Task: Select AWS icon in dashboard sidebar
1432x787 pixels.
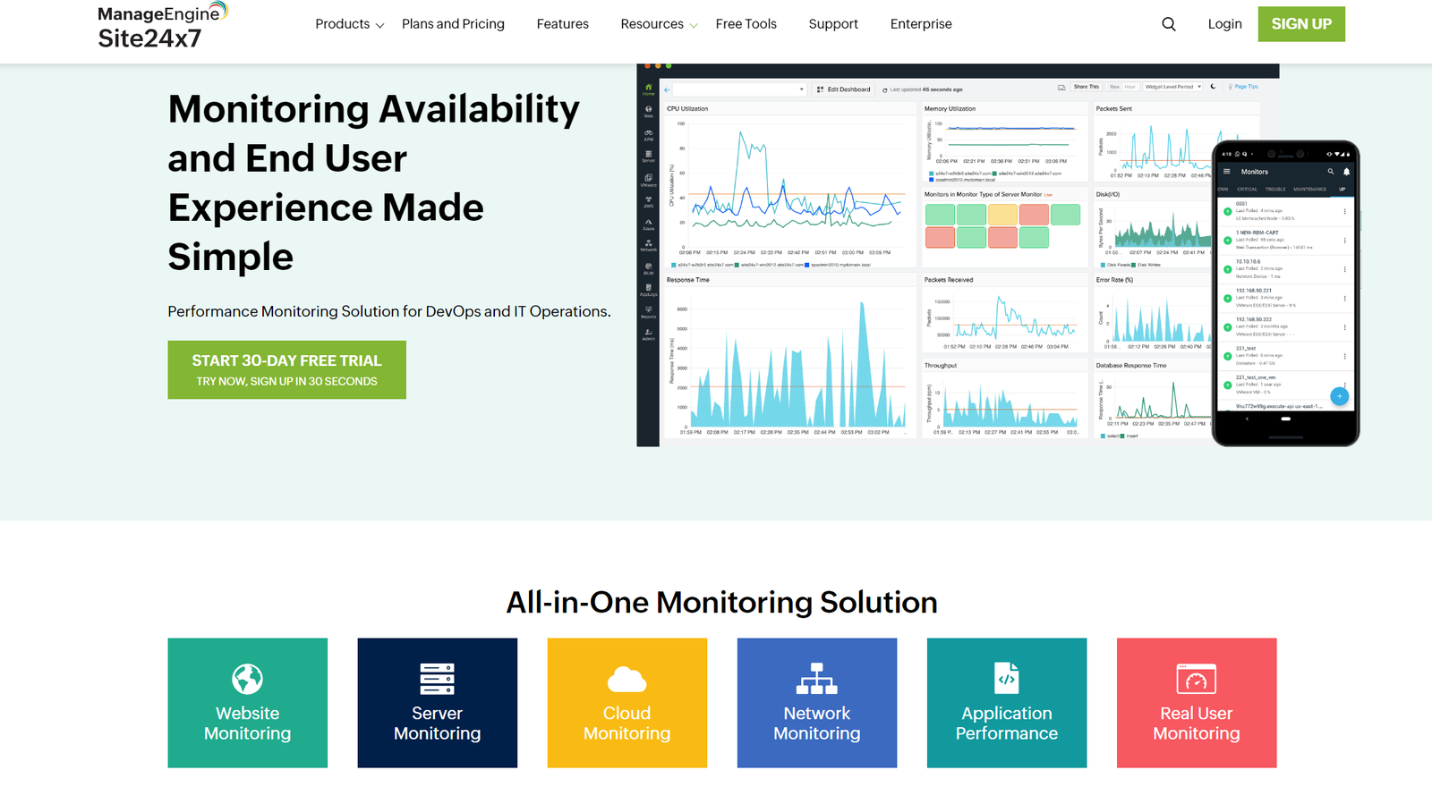Action: (648, 201)
